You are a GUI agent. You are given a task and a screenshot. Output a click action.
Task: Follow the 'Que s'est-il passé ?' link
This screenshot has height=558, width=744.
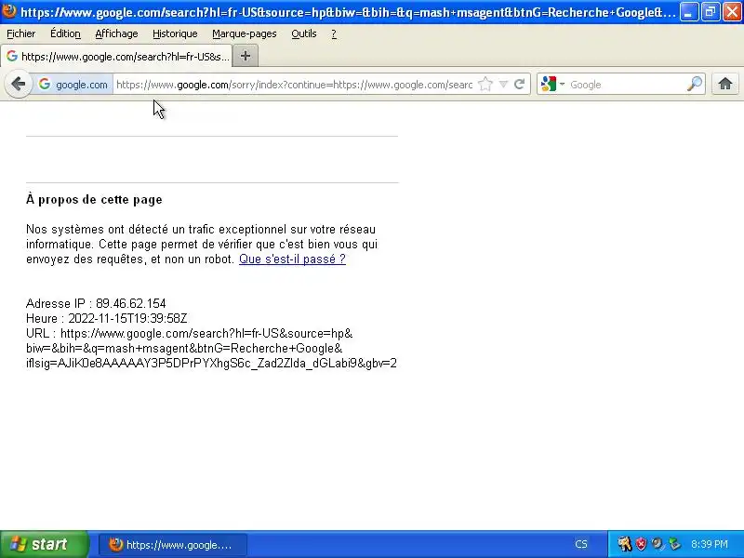292,259
